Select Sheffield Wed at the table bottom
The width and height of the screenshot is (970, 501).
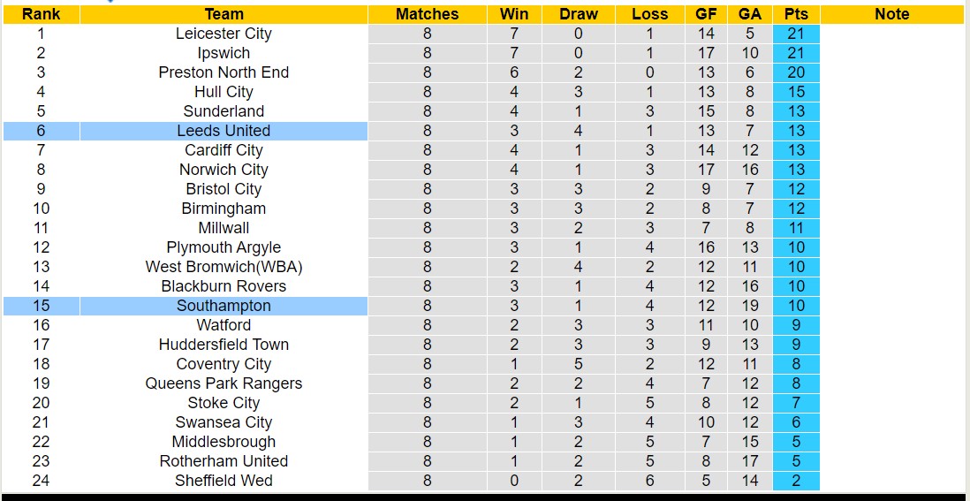[x=224, y=481]
